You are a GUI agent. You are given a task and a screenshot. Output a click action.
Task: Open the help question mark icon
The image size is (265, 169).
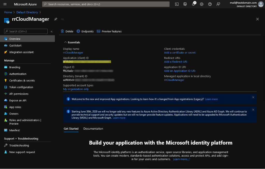click(x=210, y=4)
